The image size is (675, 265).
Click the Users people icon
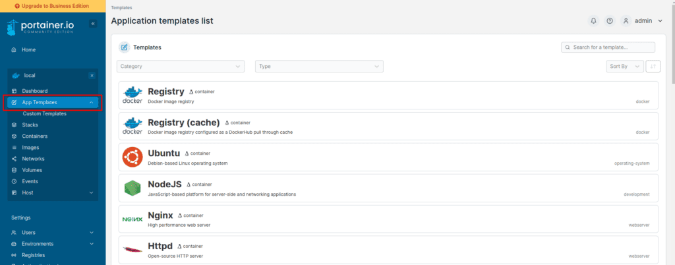(x=14, y=233)
